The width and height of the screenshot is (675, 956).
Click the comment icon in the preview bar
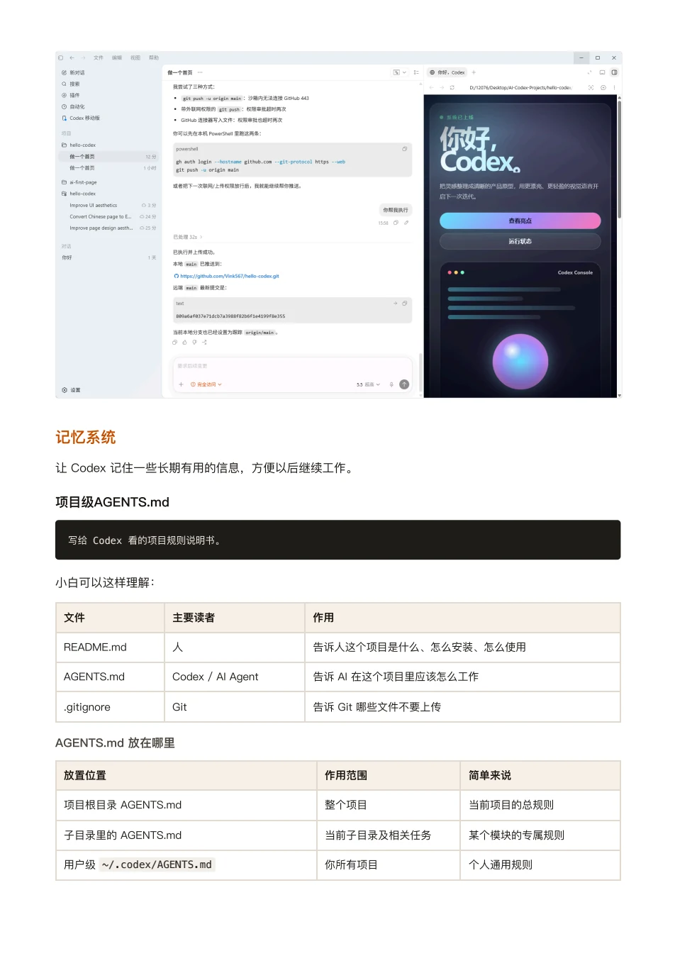click(603, 88)
